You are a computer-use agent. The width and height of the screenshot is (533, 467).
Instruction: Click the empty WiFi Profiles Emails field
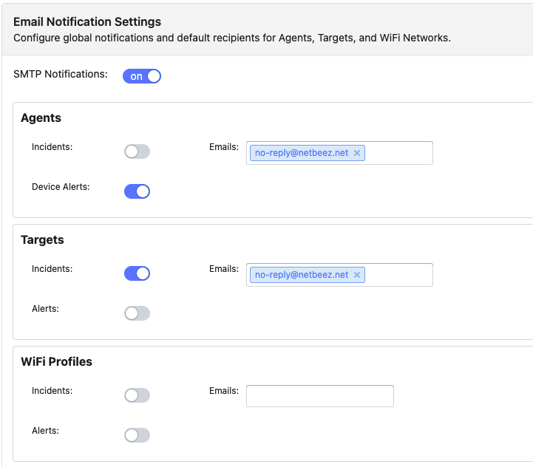[x=319, y=396]
